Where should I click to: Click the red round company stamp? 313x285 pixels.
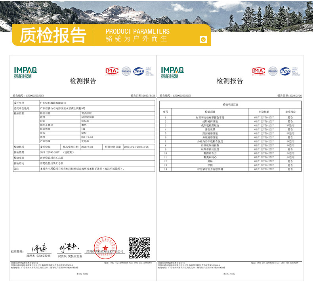click(x=105, y=248)
